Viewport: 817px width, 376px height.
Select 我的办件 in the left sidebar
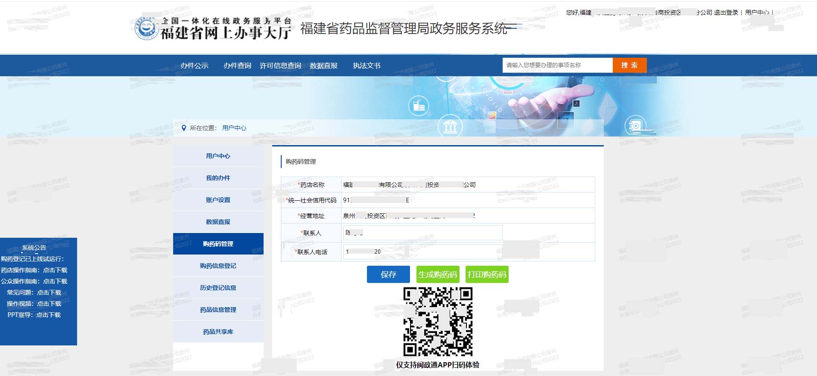tap(218, 178)
